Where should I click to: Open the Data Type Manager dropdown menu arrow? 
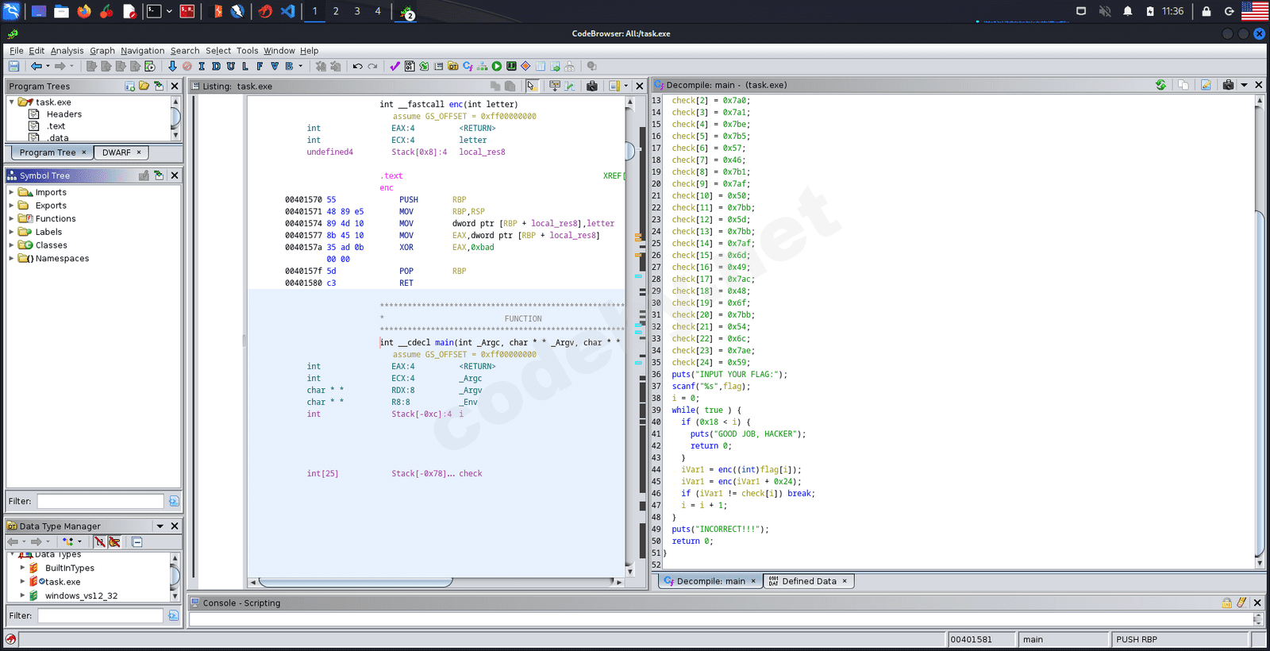(160, 526)
